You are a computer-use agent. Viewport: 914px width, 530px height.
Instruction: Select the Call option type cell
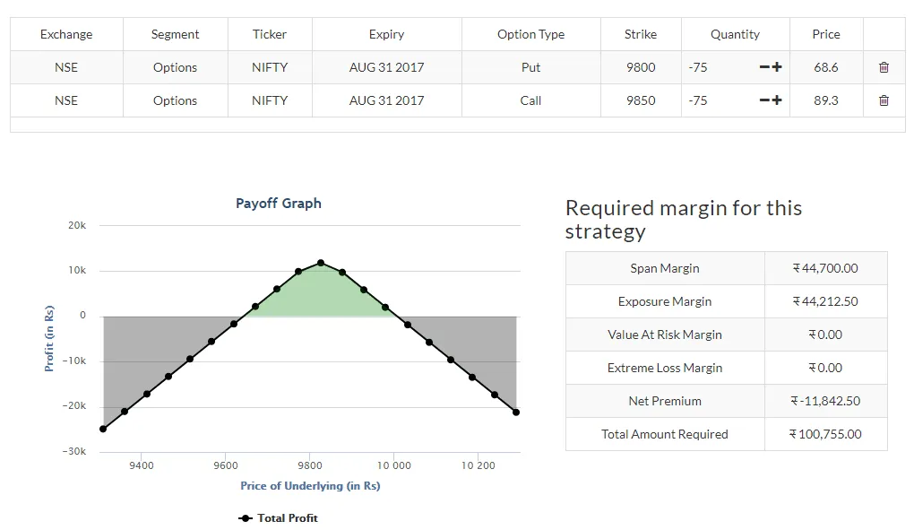pyautogui.click(x=530, y=100)
